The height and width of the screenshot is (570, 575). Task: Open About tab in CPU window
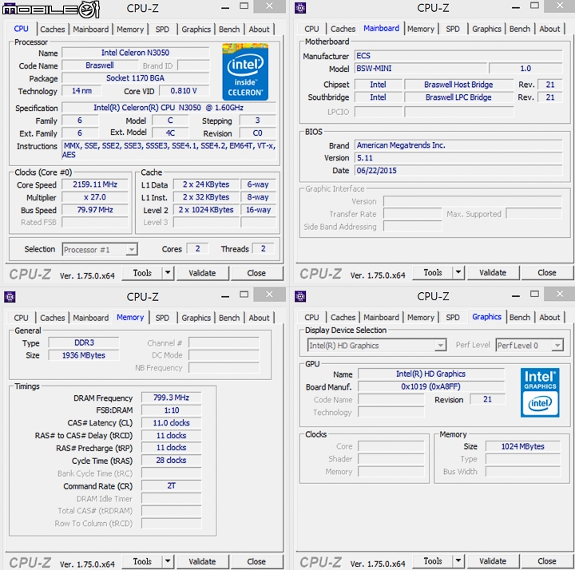click(x=259, y=30)
